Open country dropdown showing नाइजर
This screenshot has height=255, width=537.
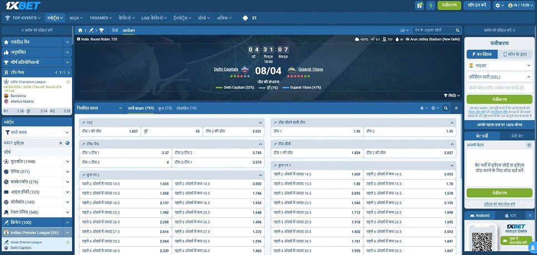pyautogui.click(x=499, y=65)
